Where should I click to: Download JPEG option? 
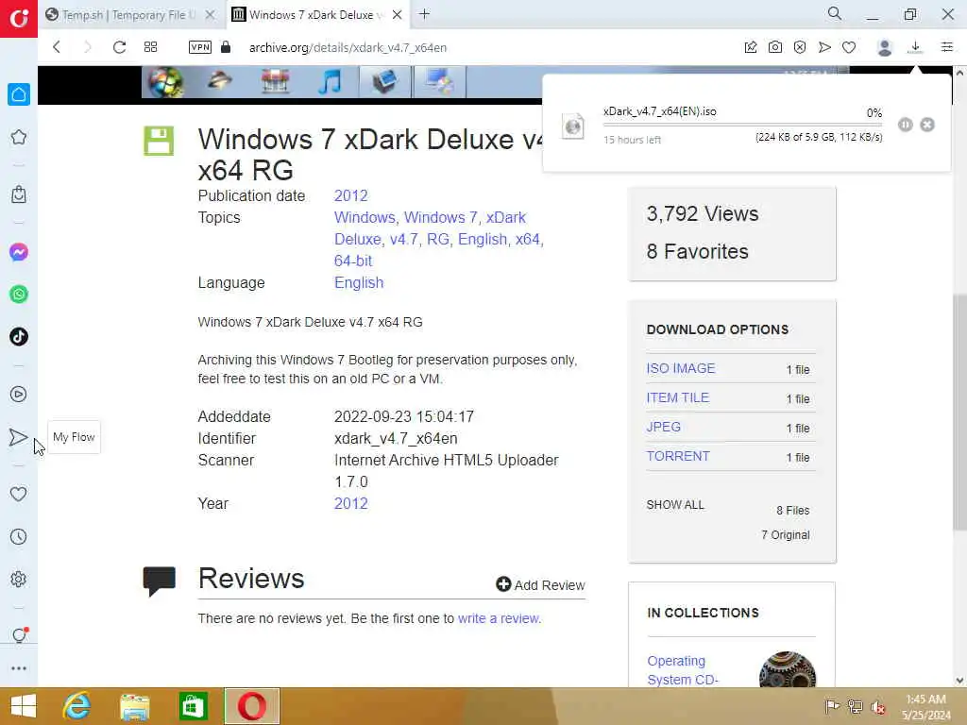(x=664, y=427)
